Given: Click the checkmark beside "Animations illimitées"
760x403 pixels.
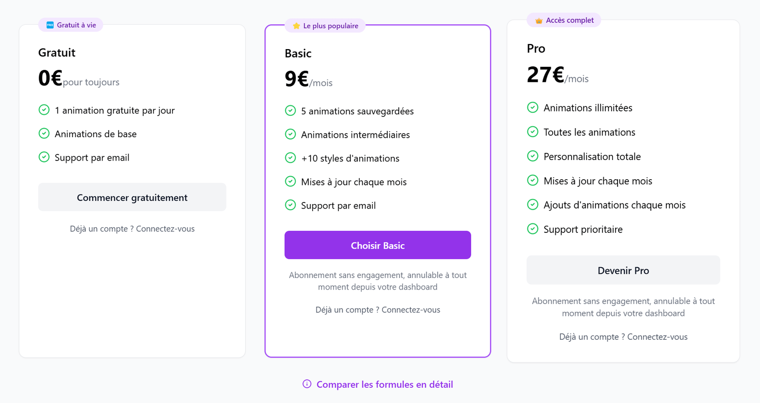Looking at the screenshot, I should coord(533,107).
